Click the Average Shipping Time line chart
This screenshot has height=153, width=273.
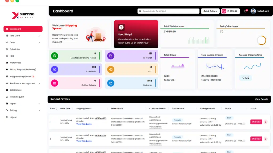(x=252, y=66)
